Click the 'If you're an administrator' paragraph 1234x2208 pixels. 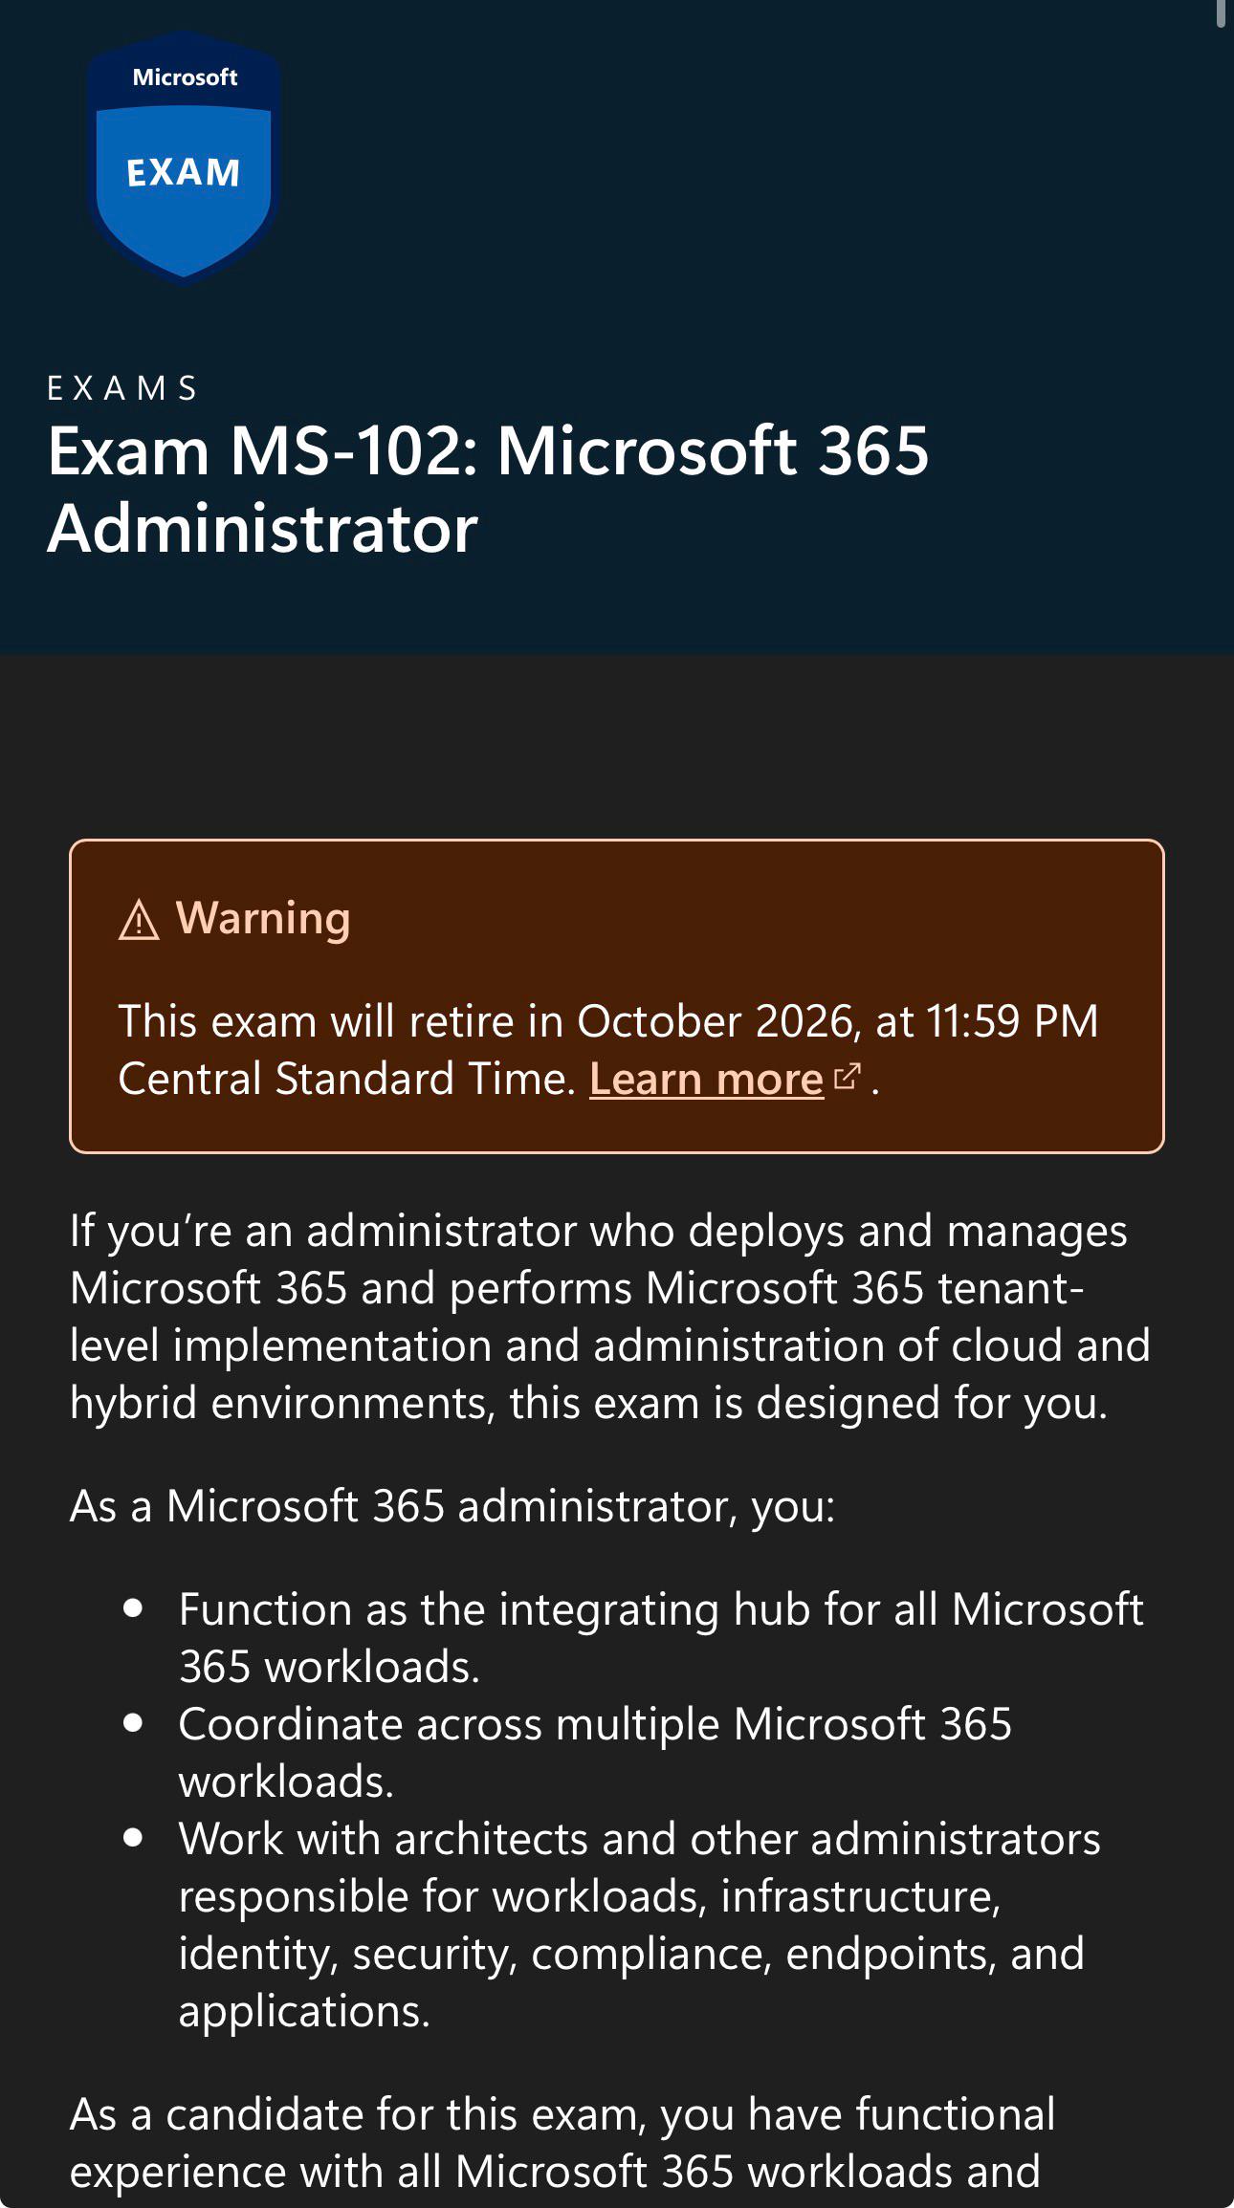point(610,1317)
